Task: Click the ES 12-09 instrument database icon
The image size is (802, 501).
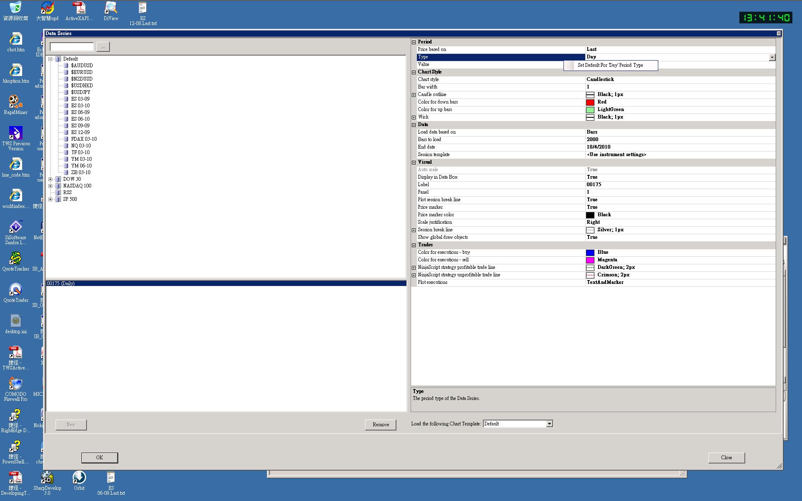Action: (66, 132)
